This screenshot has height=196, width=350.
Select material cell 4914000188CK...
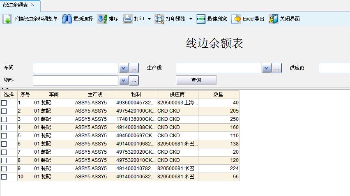(x=136, y=127)
